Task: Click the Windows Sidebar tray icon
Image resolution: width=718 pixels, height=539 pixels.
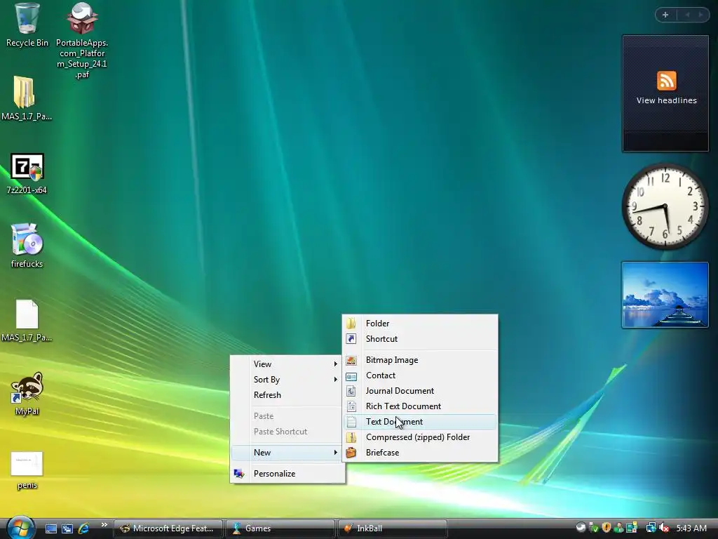Action: tap(632, 528)
